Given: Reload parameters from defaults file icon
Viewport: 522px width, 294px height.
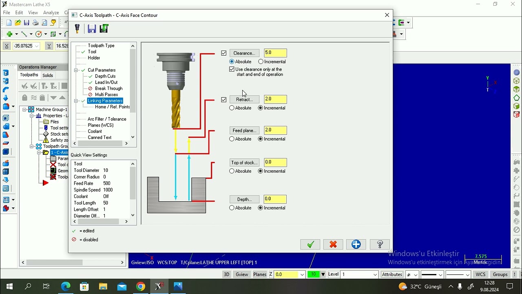Looking at the screenshot, I should coord(104,29).
